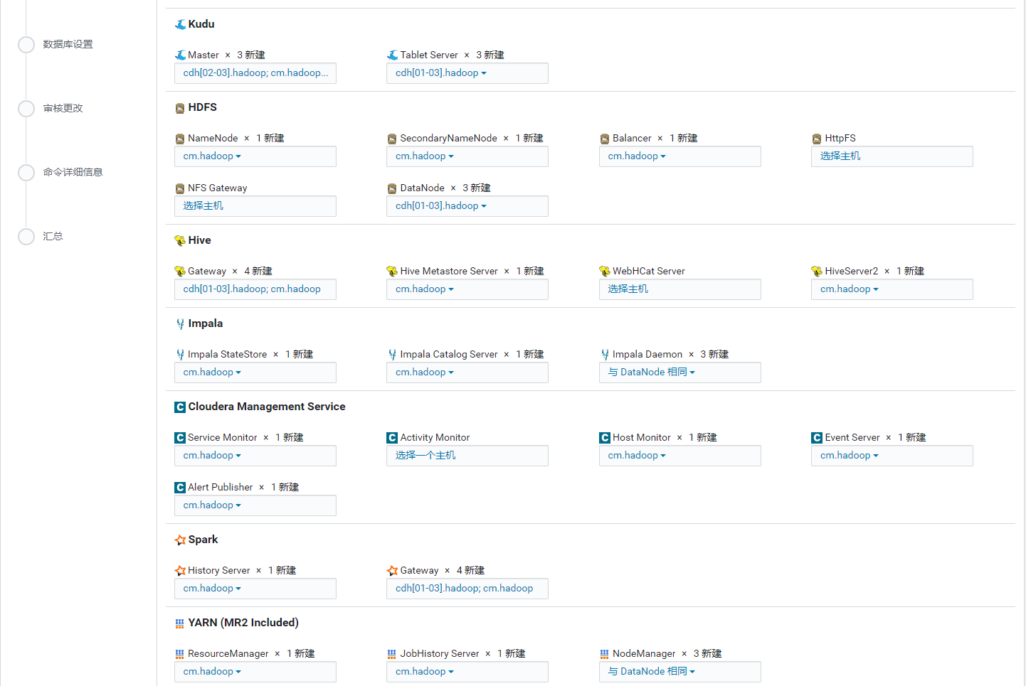1026x686 pixels.
Task: Click the YARN service icon
Action: pos(179,623)
